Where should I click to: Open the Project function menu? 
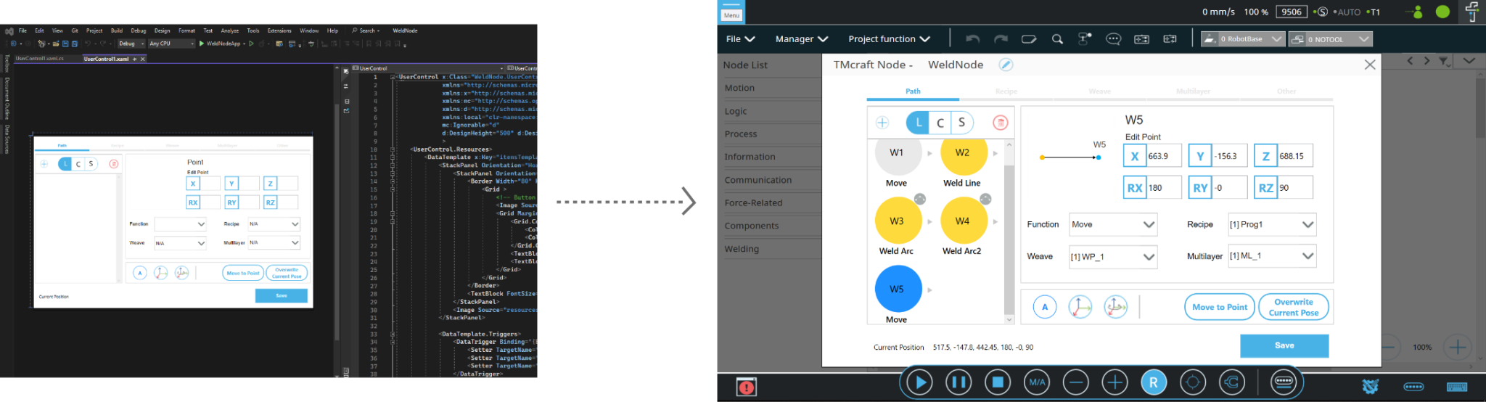tap(889, 39)
